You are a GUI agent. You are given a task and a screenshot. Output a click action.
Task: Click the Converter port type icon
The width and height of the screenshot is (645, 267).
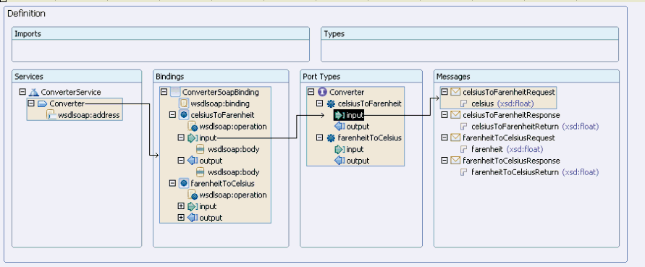coord(323,92)
